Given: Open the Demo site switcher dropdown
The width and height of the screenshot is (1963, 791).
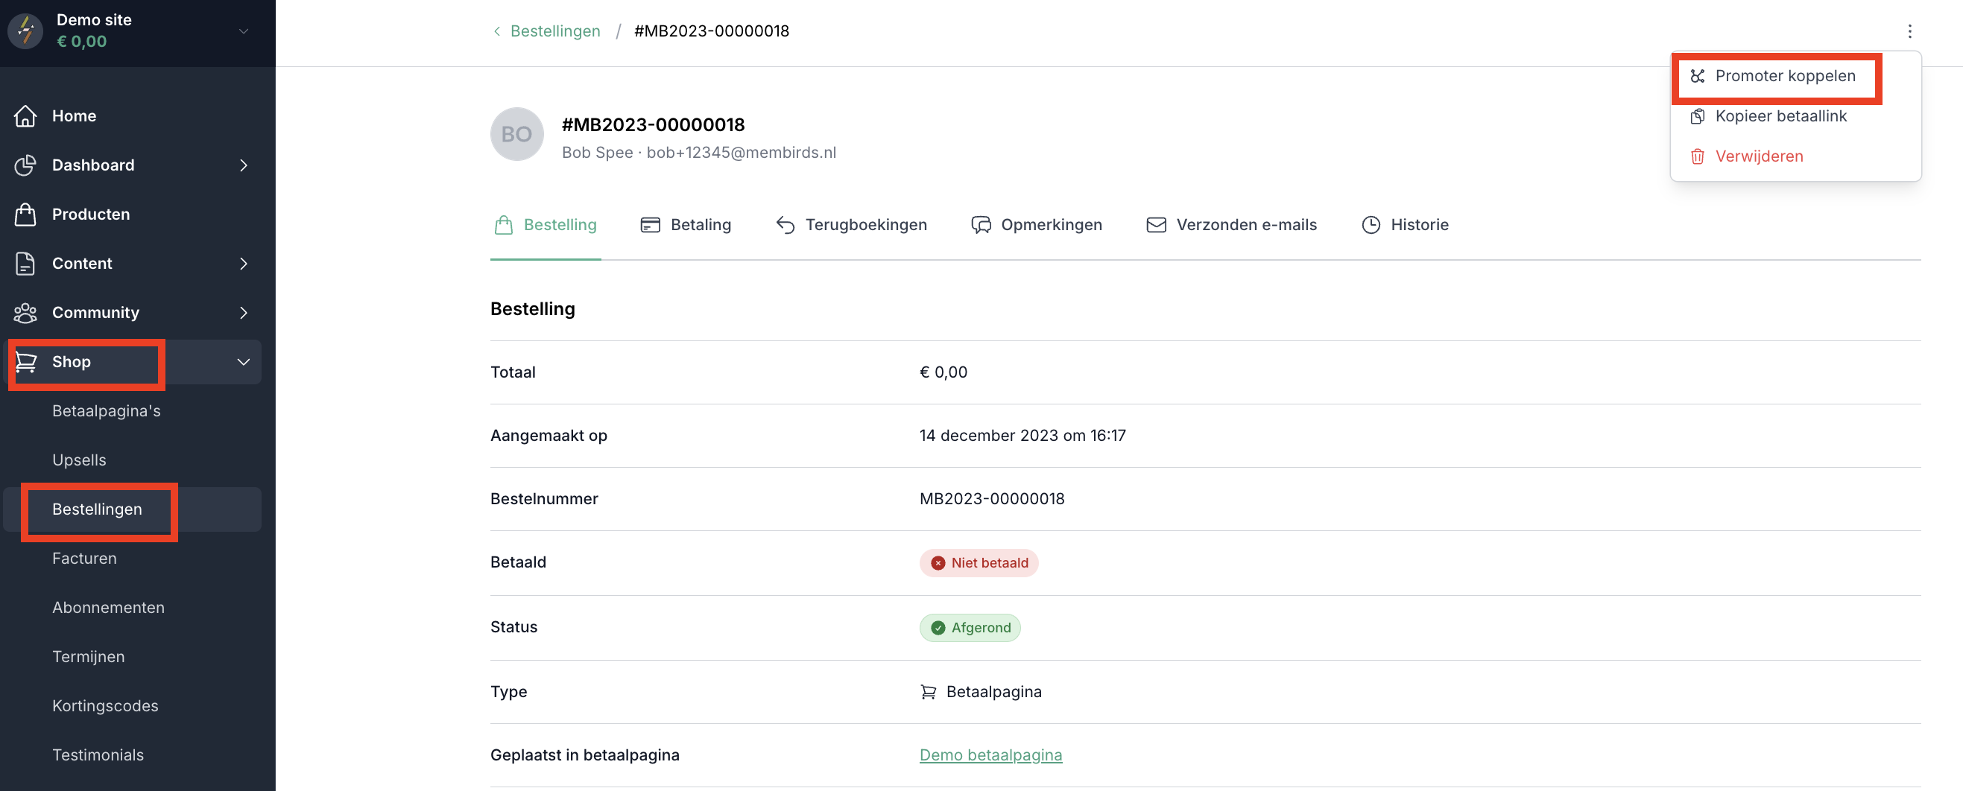Looking at the screenshot, I should [x=243, y=31].
